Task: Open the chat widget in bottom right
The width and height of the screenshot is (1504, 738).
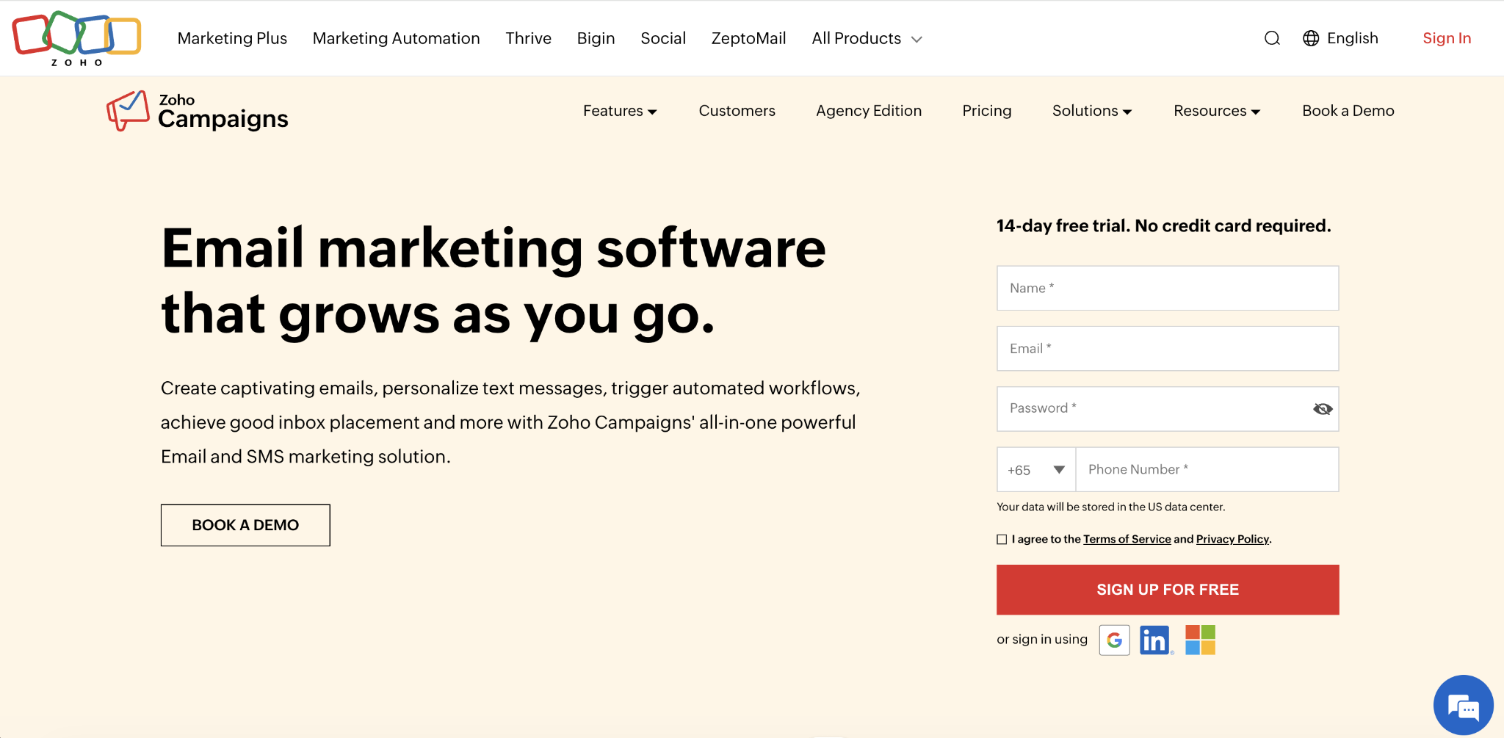Action: click(x=1463, y=705)
